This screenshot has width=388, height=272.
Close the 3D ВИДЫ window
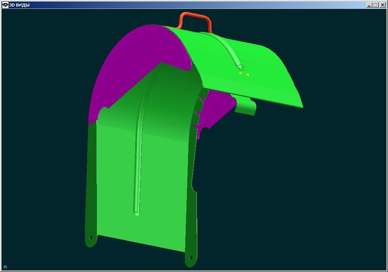[383, 5]
